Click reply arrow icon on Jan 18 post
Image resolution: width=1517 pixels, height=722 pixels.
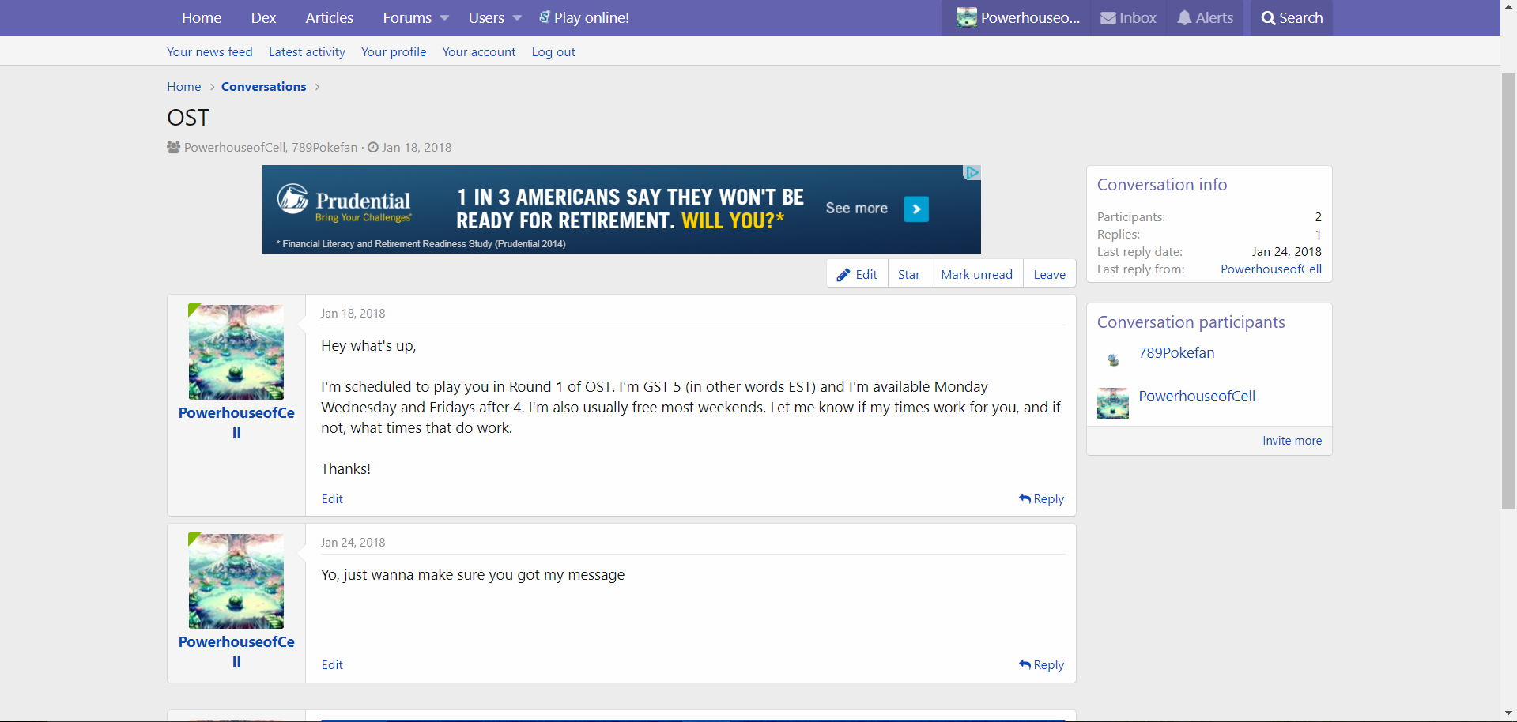click(1025, 498)
